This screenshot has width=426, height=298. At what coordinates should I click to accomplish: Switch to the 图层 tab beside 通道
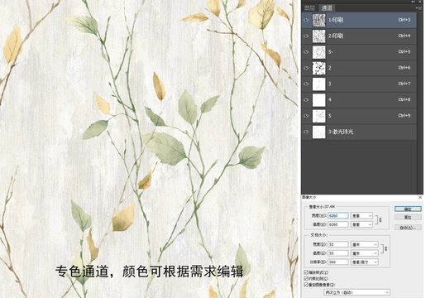tap(310, 8)
